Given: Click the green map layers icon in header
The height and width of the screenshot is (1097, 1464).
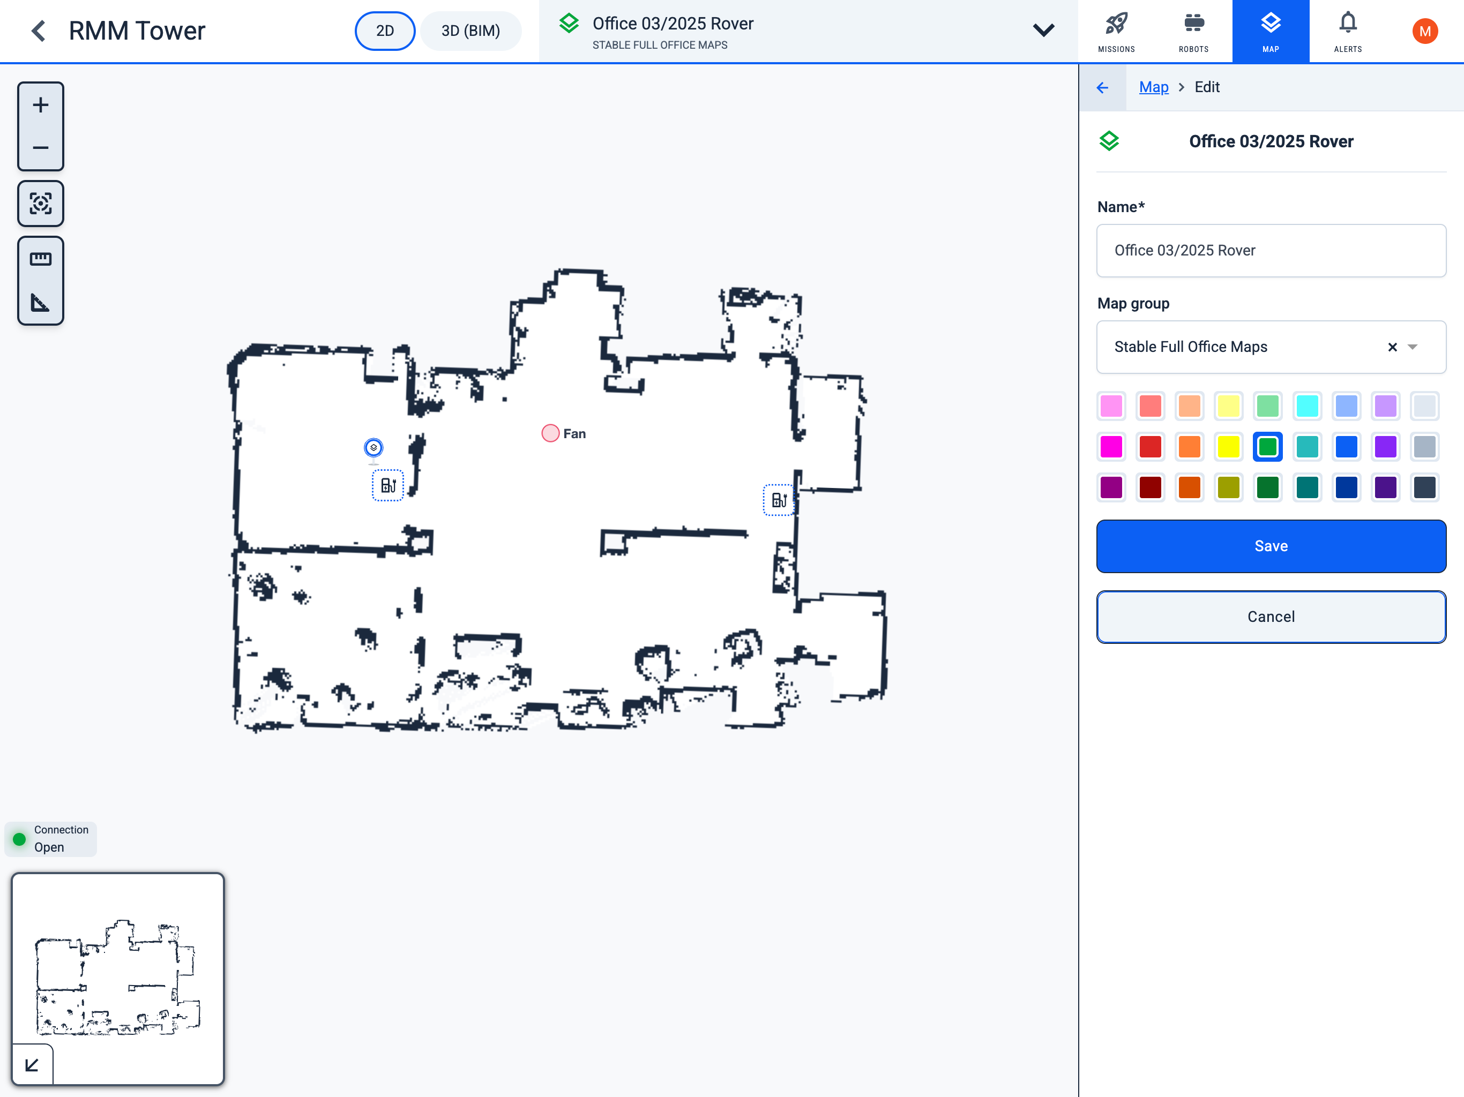Looking at the screenshot, I should tap(569, 24).
